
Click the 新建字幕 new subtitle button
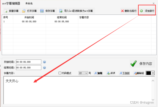point(12,11)
